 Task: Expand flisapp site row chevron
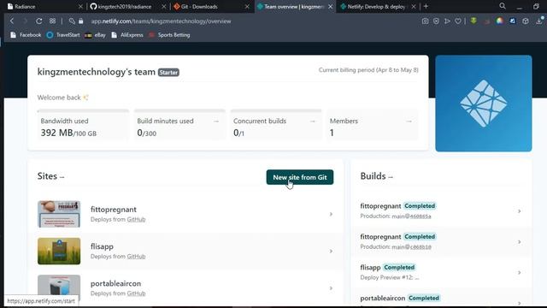coord(331,251)
